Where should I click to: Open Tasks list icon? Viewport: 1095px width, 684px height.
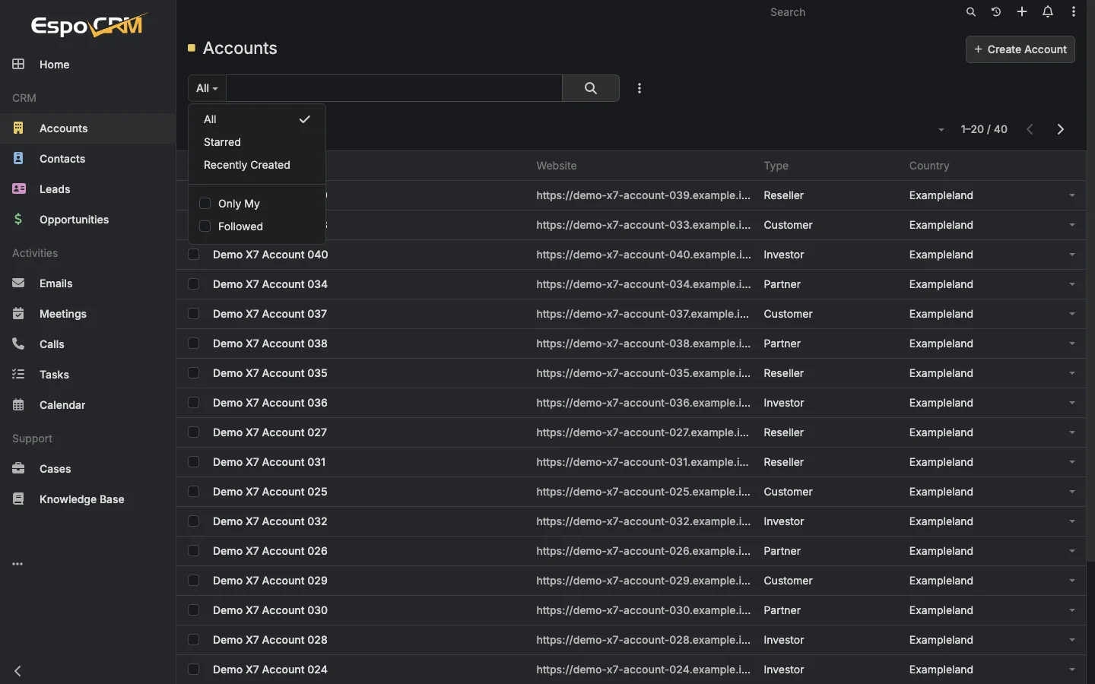[18, 375]
